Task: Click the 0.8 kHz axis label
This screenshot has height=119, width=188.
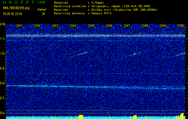Action: [2, 83]
